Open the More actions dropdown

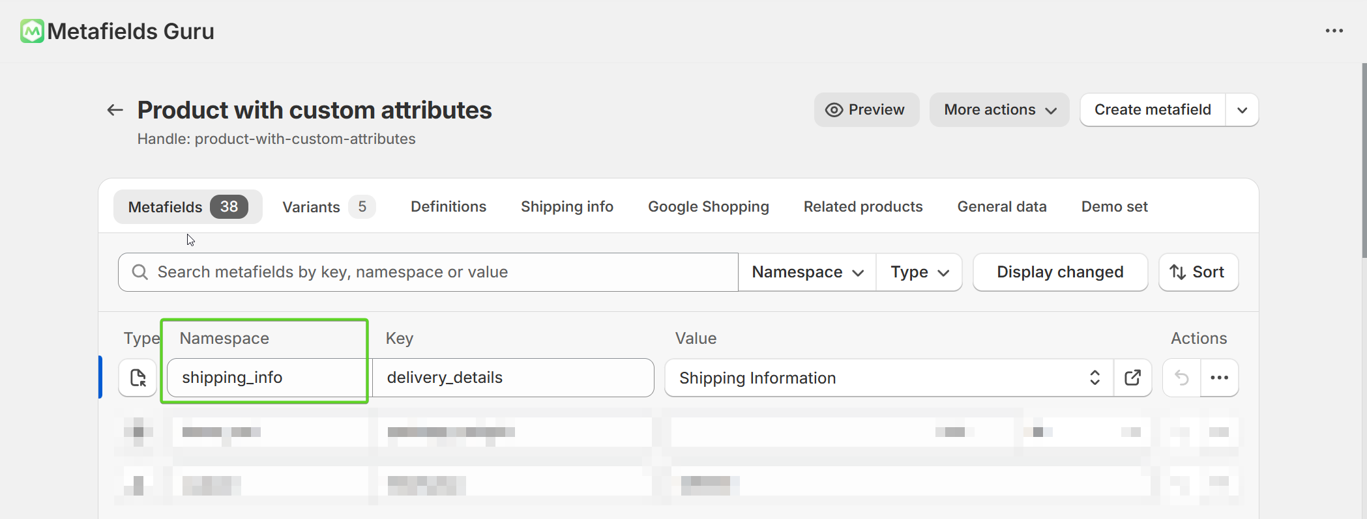[999, 110]
